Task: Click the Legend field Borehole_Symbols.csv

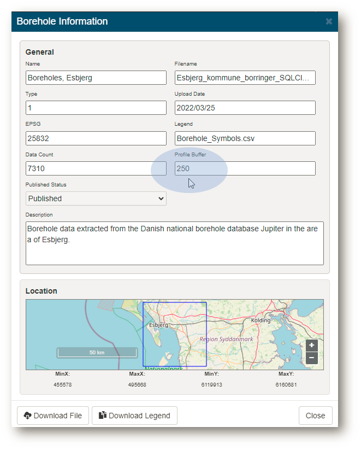Action: 245,138
